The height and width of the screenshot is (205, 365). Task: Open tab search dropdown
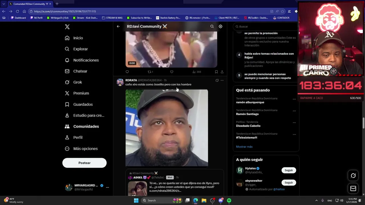pyautogui.click(x=4, y=4)
